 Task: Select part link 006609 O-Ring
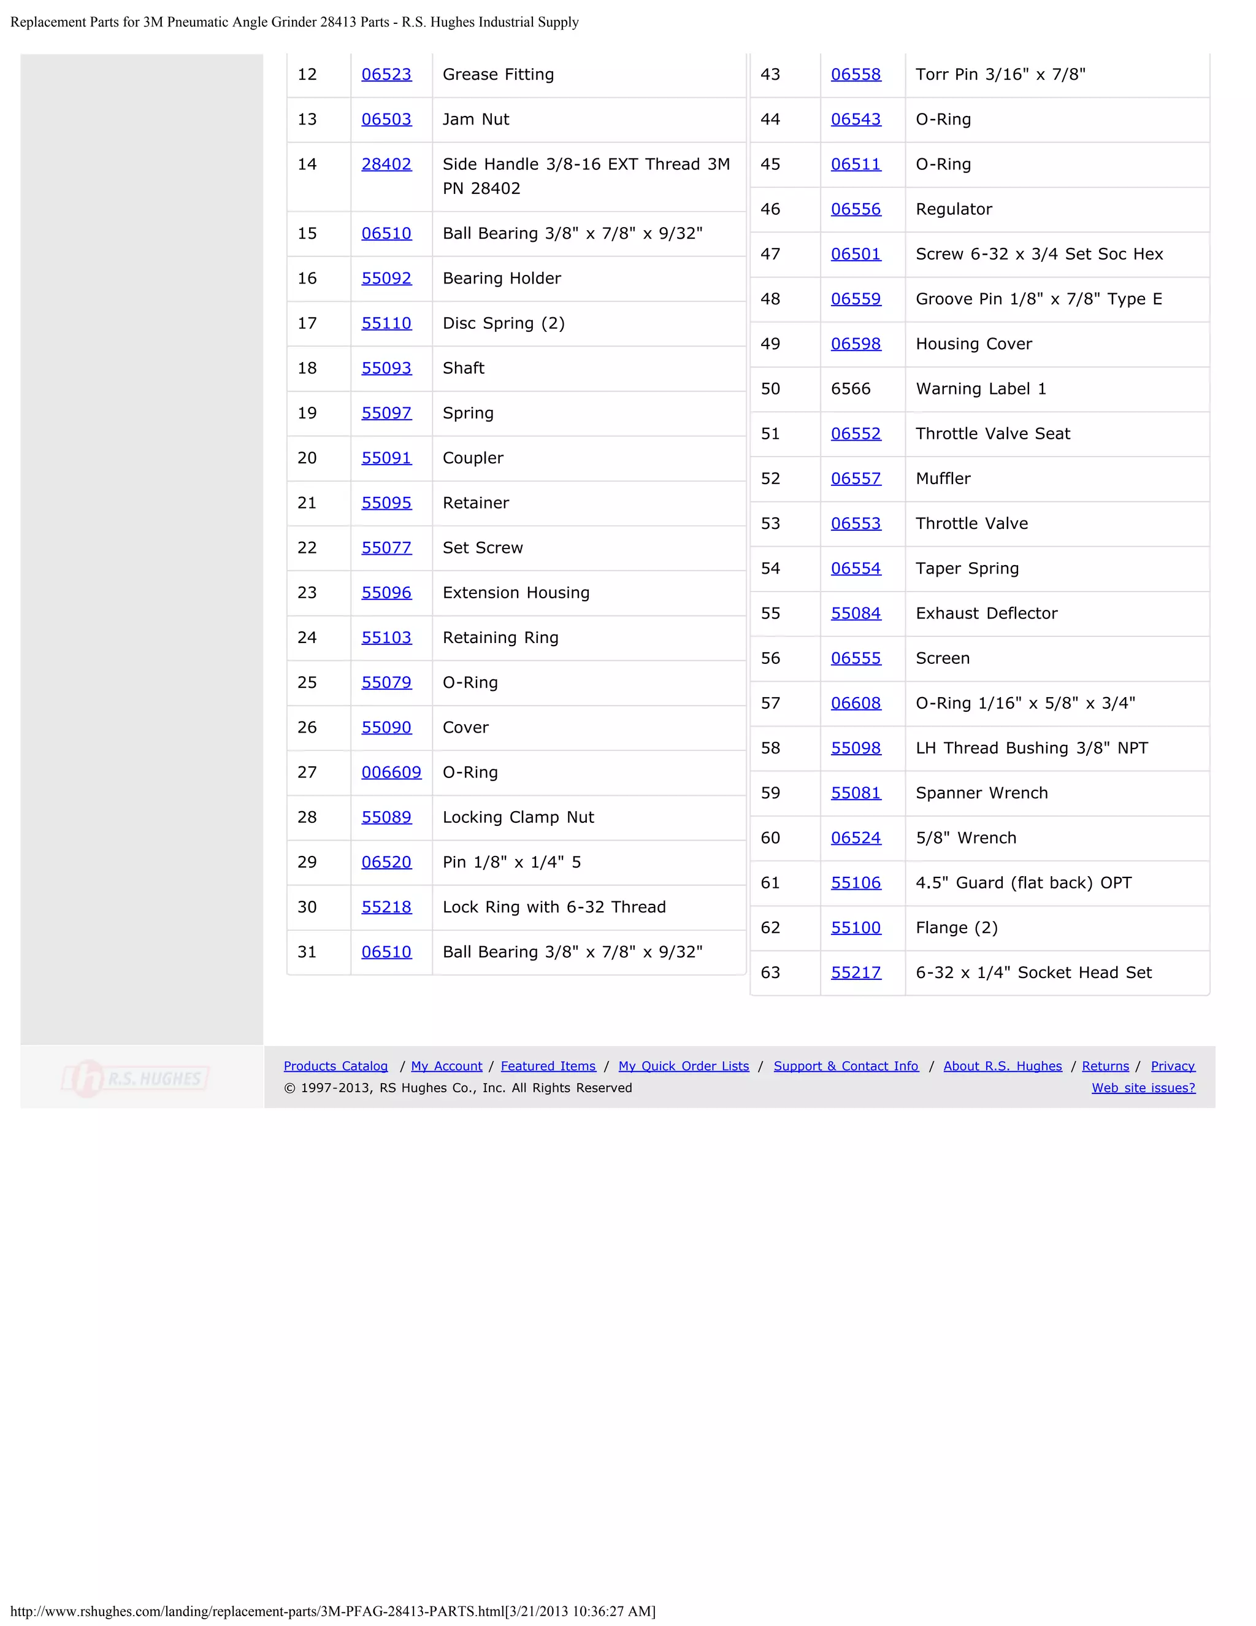point(391,772)
